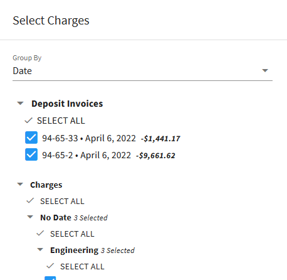Viewport: 287px width, 280px height.
Task: Collapse the Deposit Invoices section
Action: 20,104
